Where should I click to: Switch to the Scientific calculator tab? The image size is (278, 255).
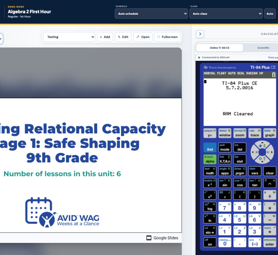click(x=263, y=48)
